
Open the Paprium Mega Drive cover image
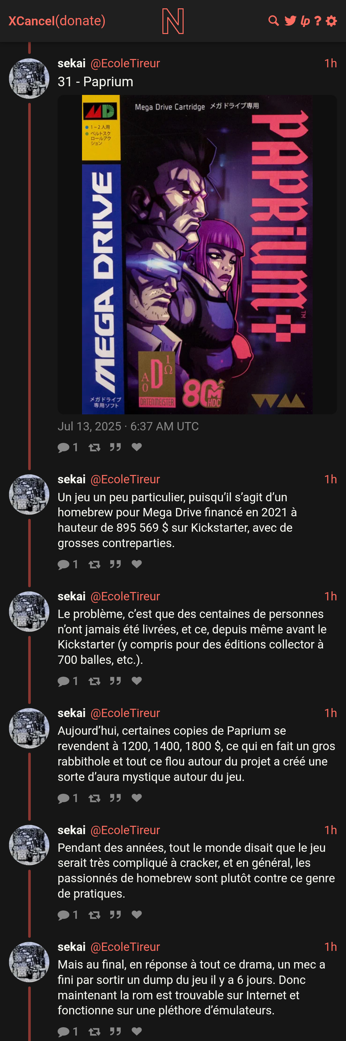pos(197,254)
